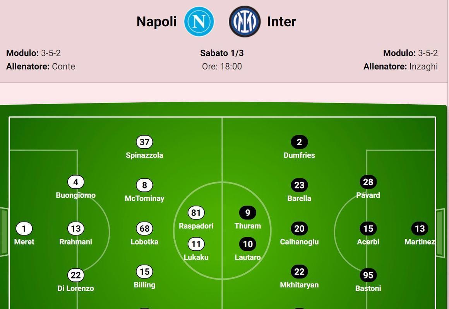Open the Napoli team name heading
Image resolution: width=449 pixels, height=309 pixels.
[157, 22]
